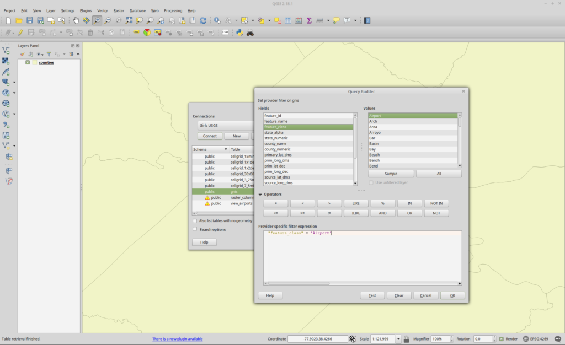The image size is (565, 345).
Task: Open the Database menu
Action: 137,10
